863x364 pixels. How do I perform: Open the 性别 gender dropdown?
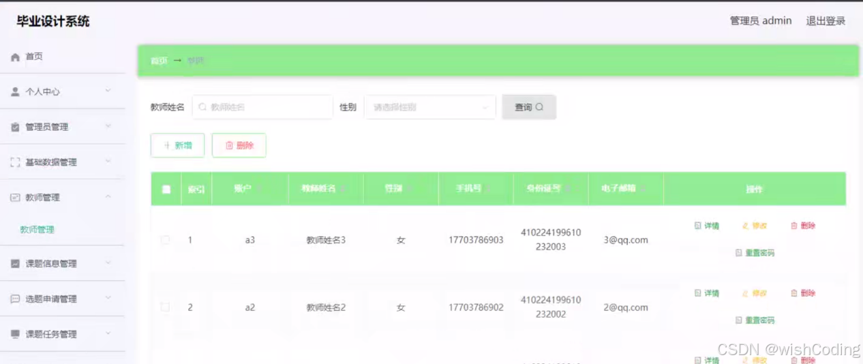click(x=430, y=107)
